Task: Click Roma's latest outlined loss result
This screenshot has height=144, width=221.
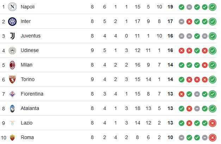Action: 213,138
